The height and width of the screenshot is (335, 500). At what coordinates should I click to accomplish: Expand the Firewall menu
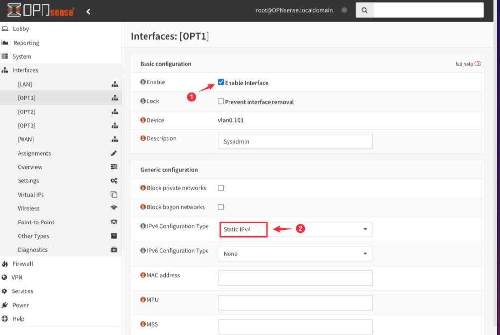[x=22, y=264]
